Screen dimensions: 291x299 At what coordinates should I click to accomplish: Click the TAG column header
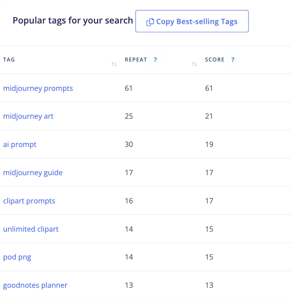pyautogui.click(x=9, y=60)
